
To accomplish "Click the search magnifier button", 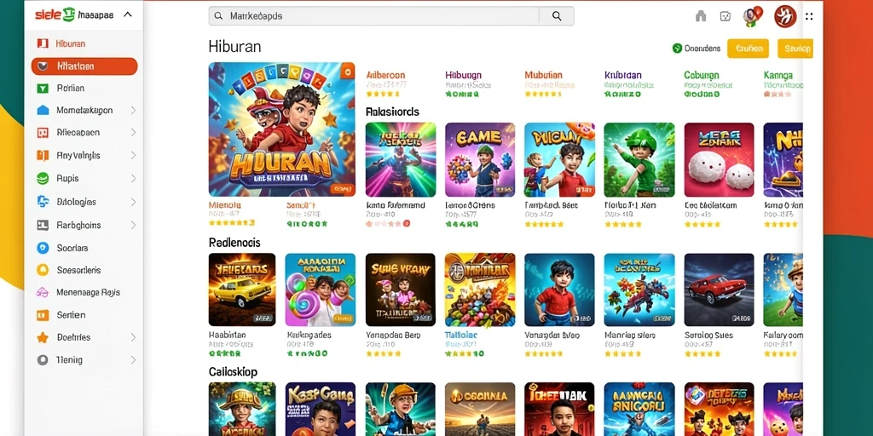I will click(x=557, y=16).
